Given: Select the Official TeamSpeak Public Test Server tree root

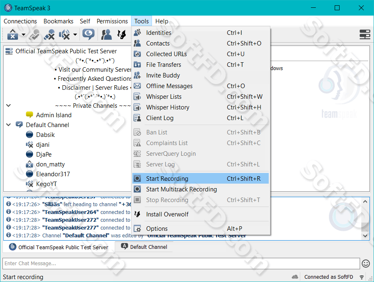Looking at the screenshot, I should click(66, 51).
